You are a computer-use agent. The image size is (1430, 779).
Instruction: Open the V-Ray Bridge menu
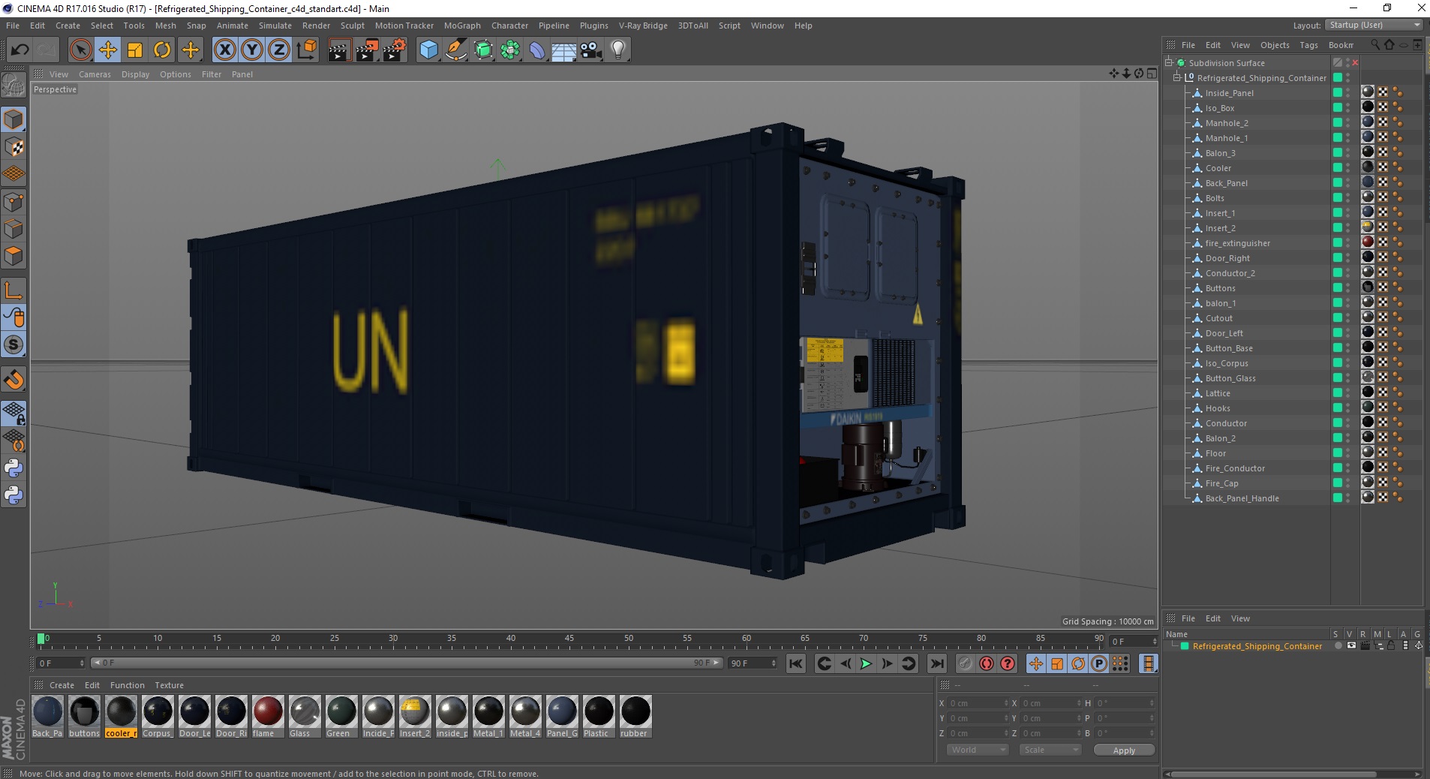643,26
